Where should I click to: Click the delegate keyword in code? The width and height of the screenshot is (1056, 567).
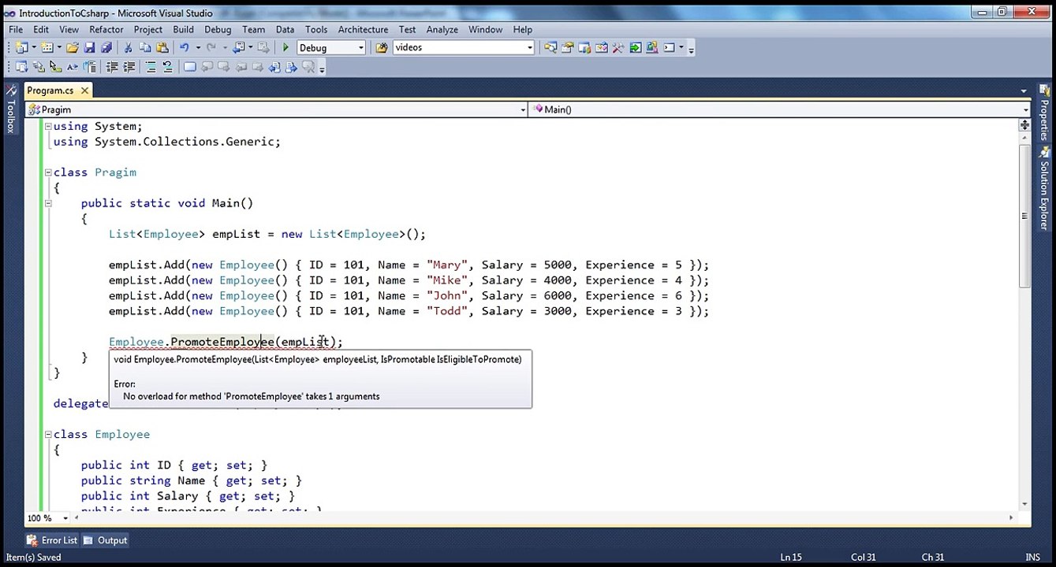point(80,403)
